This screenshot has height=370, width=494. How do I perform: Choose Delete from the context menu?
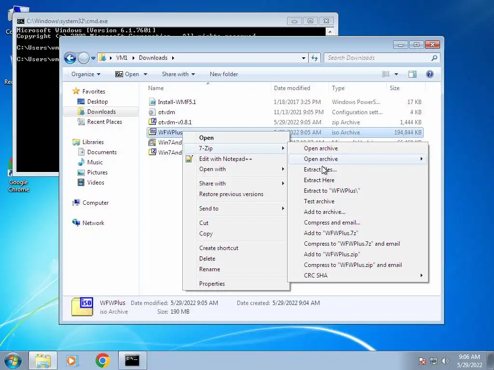coord(235,259)
